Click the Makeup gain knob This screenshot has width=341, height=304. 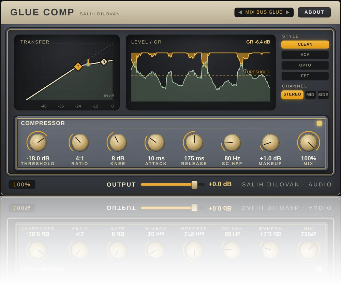click(270, 142)
